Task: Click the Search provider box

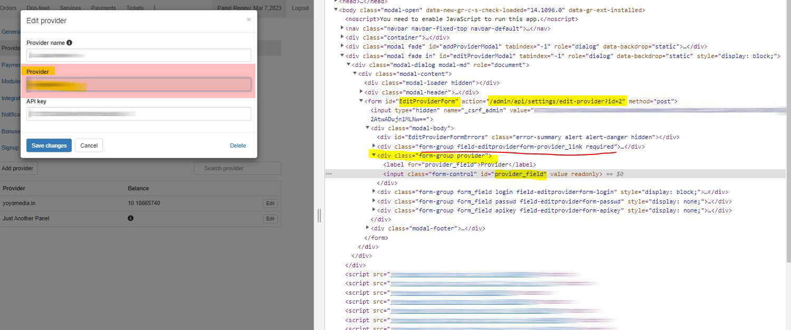Action: click(237, 168)
